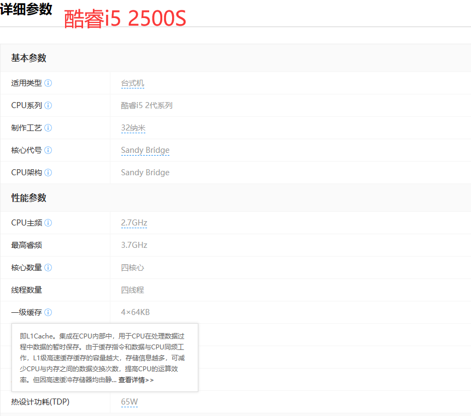Open the underlined Sandy Bridge 核心代号 link

click(145, 150)
